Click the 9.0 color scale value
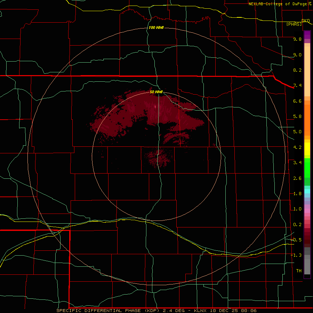Viewport: 313px width, 313px height. pyautogui.click(x=297, y=55)
